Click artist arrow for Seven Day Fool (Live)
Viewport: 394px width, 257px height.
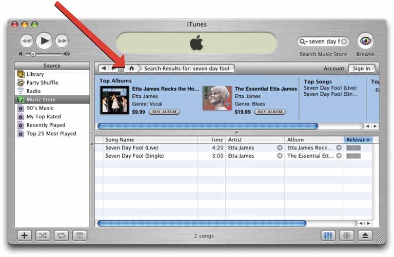pos(280,147)
